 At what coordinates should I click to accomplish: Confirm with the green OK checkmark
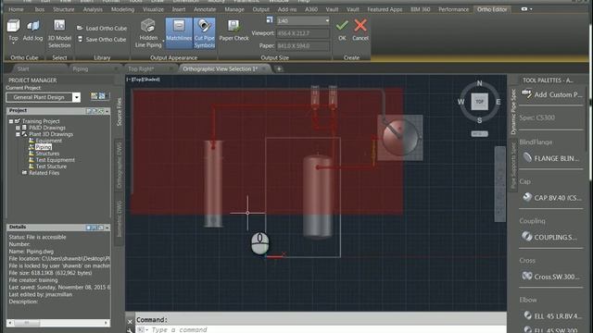pos(342,30)
